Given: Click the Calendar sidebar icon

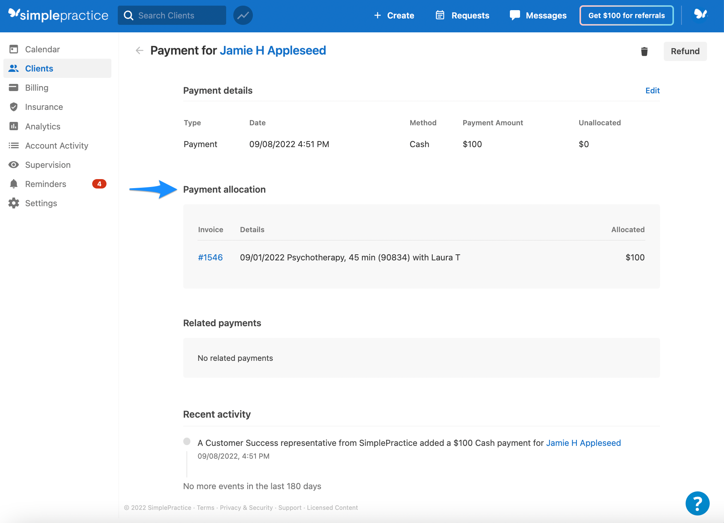Looking at the screenshot, I should tap(14, 49).
